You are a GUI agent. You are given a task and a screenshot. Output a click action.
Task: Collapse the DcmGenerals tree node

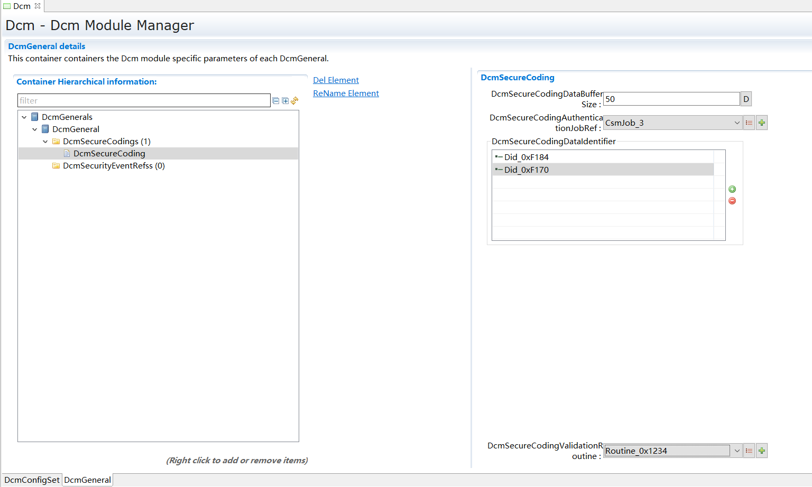[x=24, y=117]
